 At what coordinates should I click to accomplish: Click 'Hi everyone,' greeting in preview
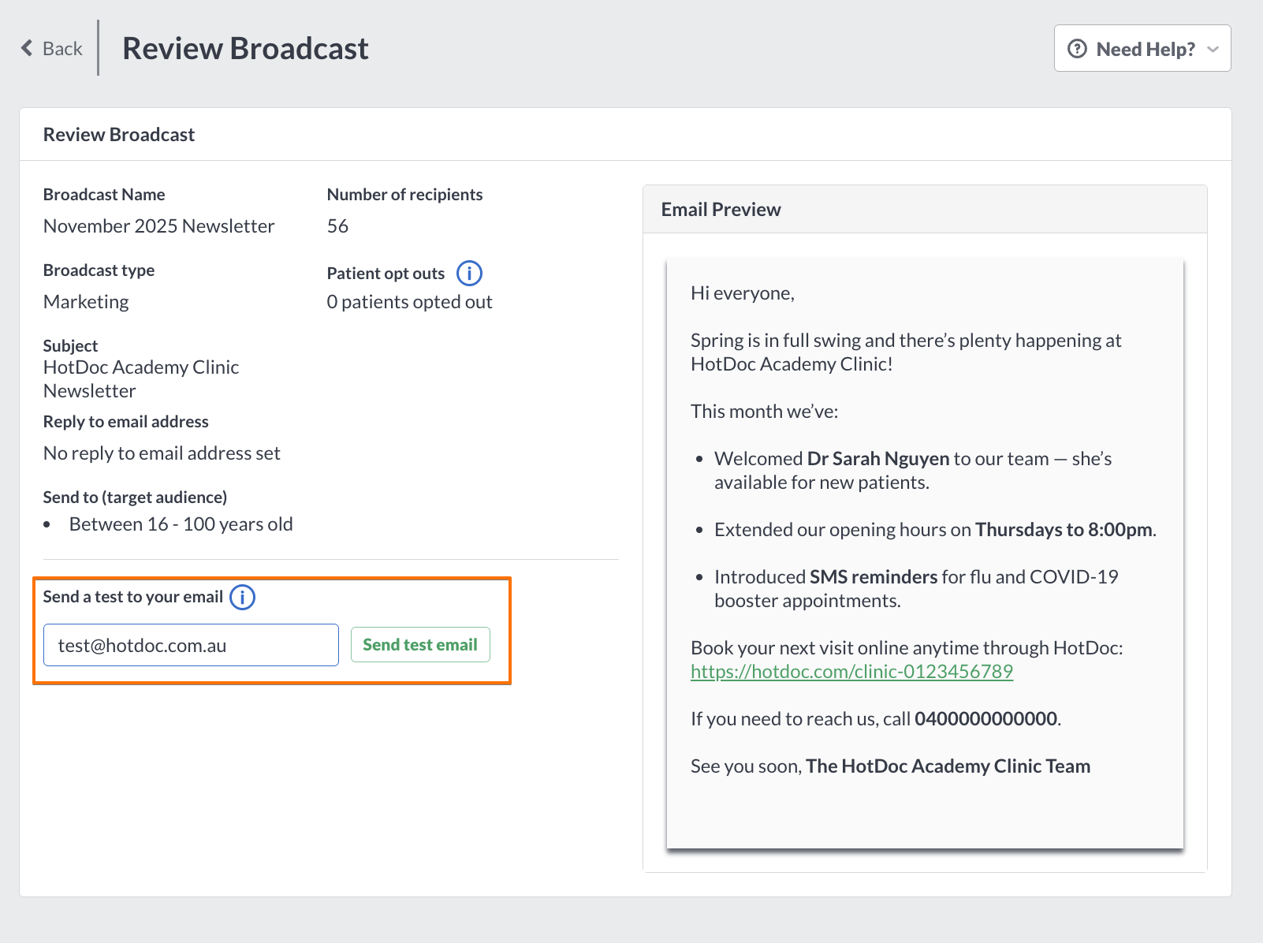[743, 293]
